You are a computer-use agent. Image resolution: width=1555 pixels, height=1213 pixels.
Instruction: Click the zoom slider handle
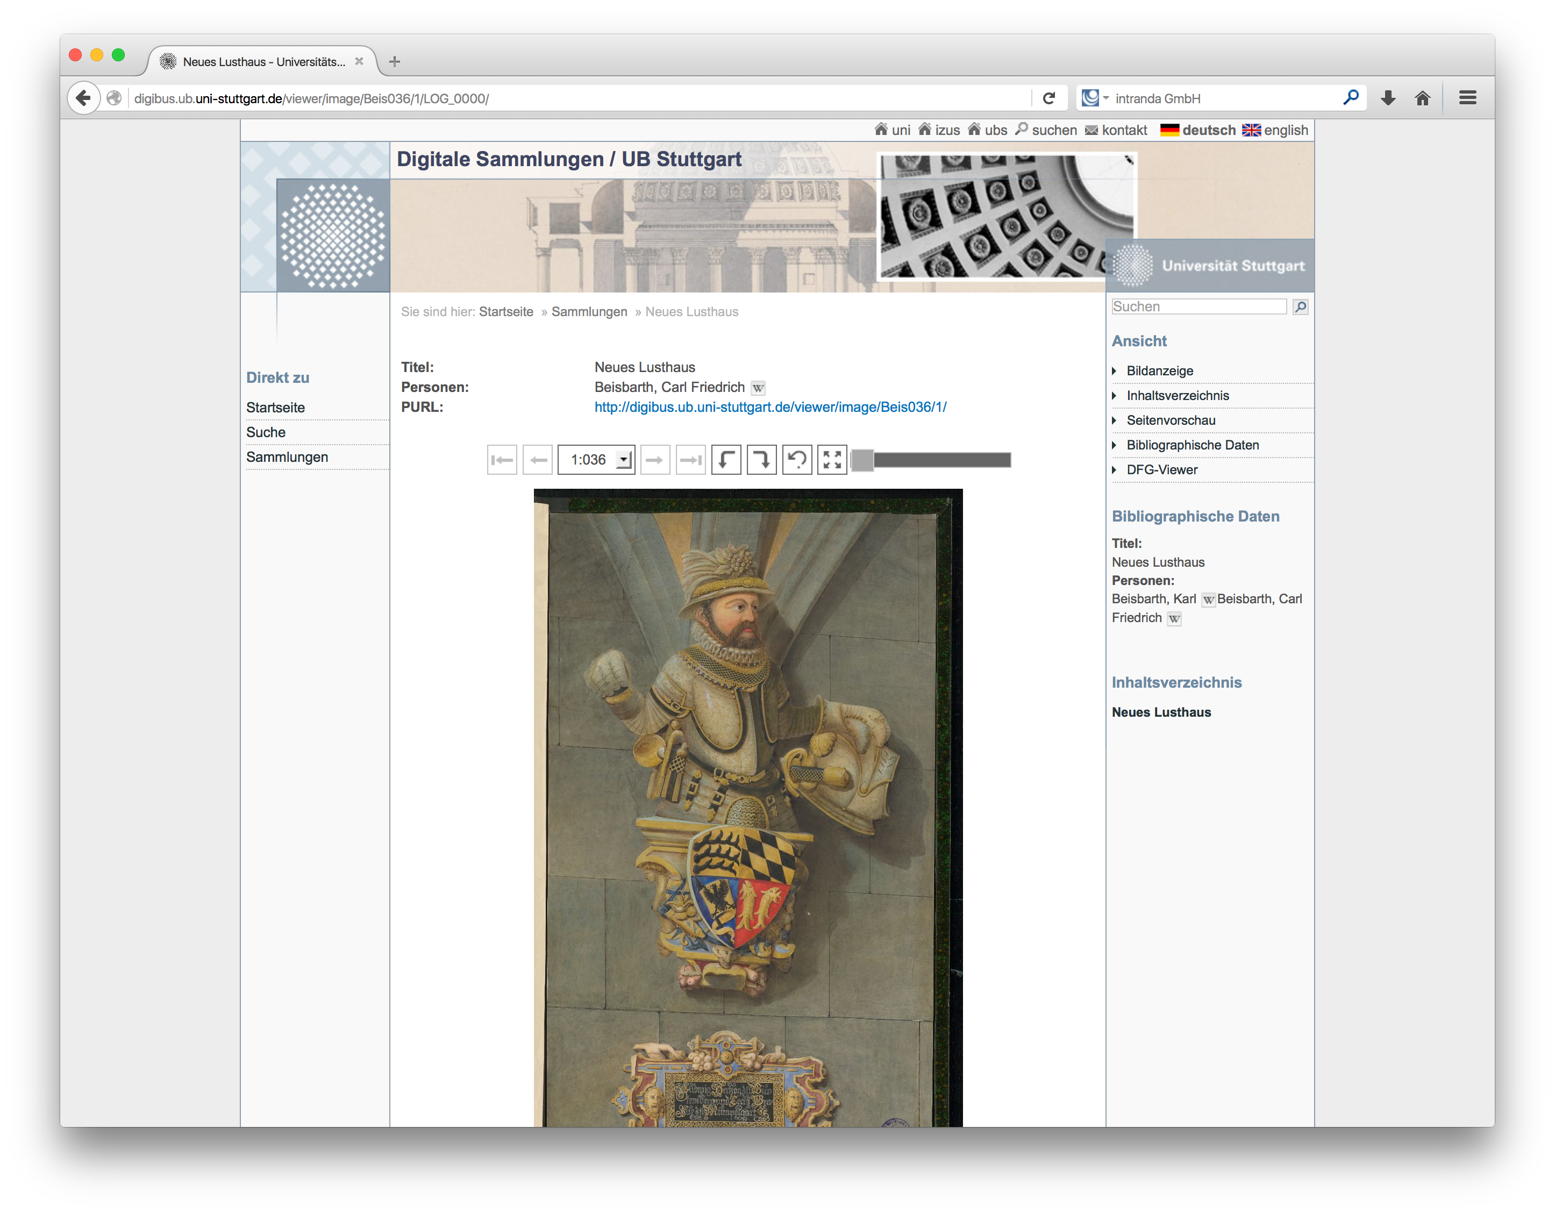pos(862,460)
